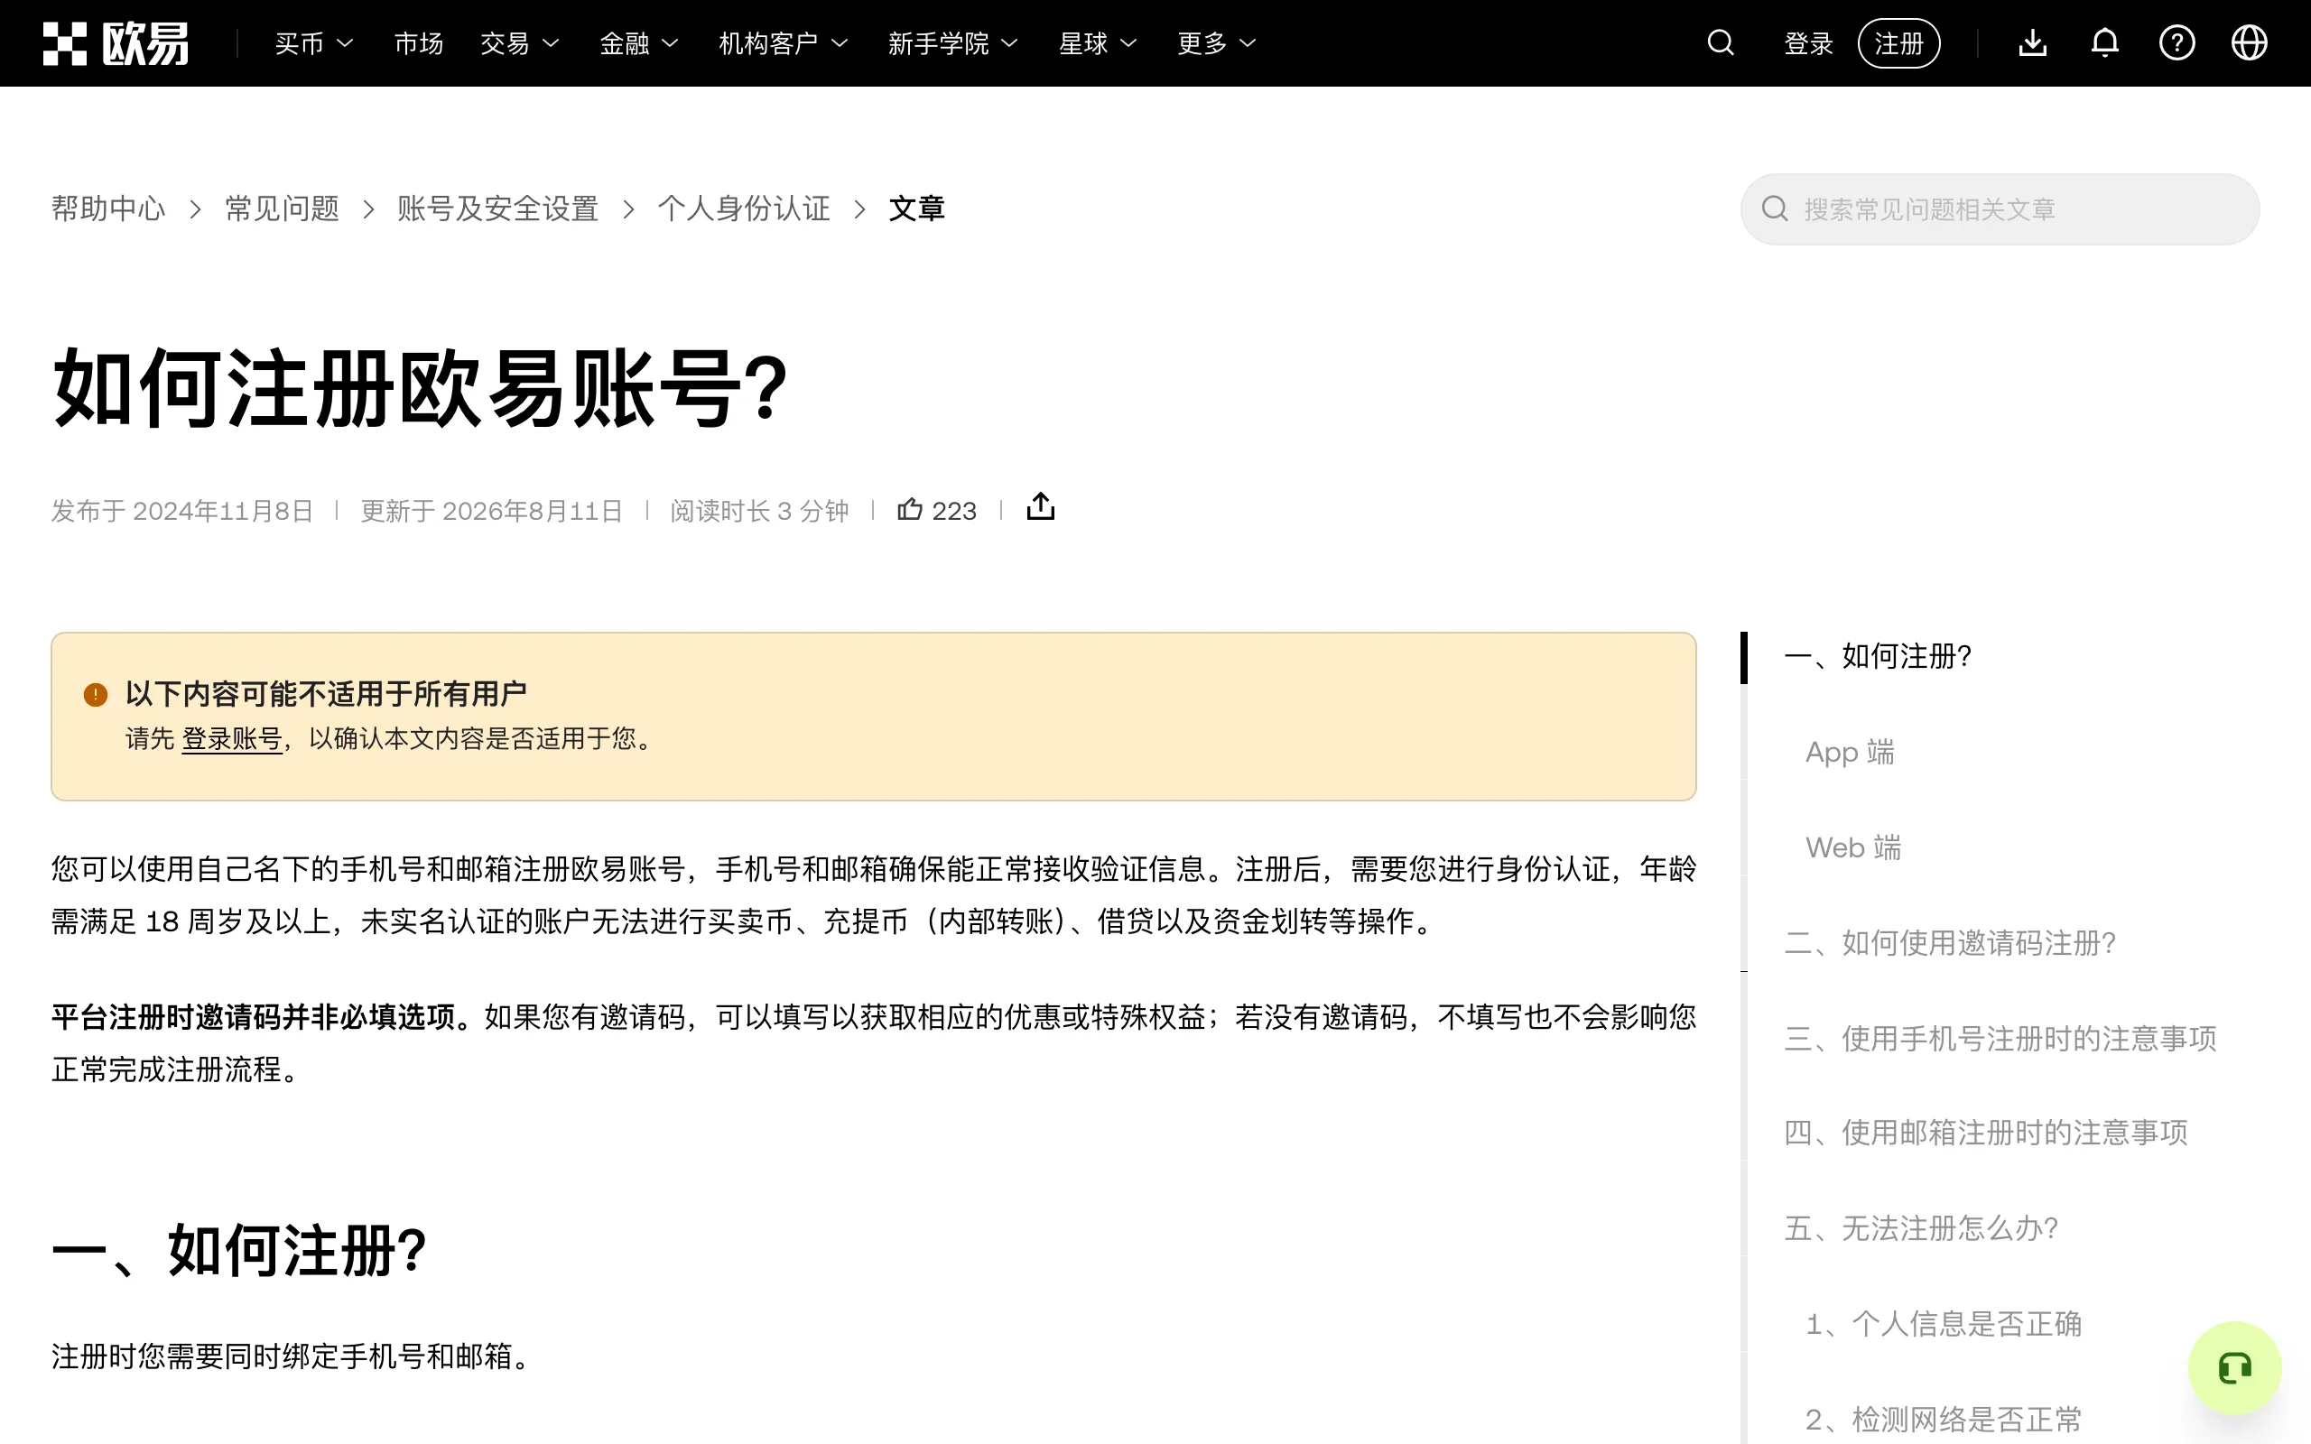The height and width of the screenshot is (1444, 2311).
Task: Expand the 更多 dropdown menu
Action: point(1217,44)
